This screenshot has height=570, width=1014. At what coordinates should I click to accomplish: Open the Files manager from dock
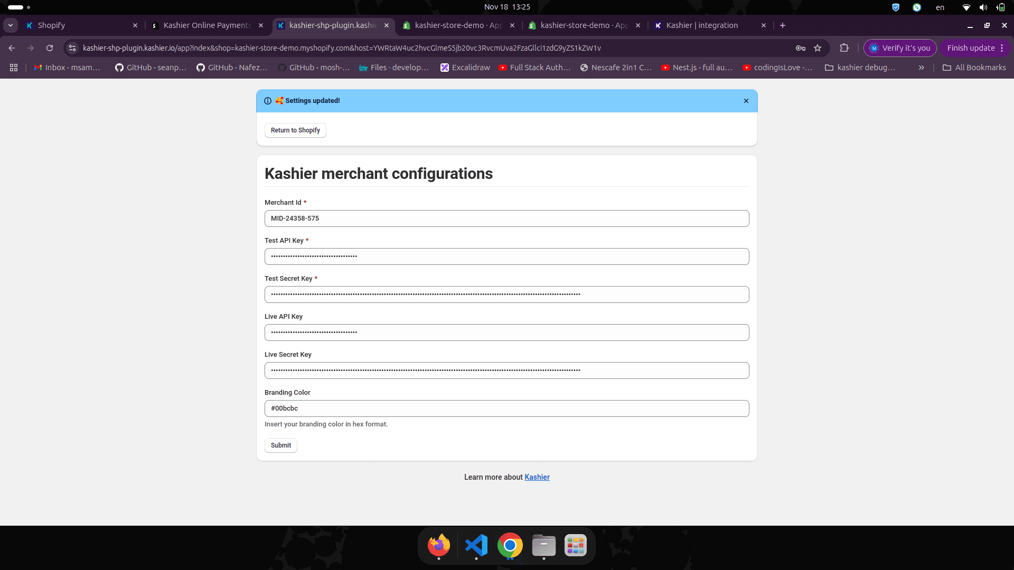pyautogui.click(x=544, y=545)
